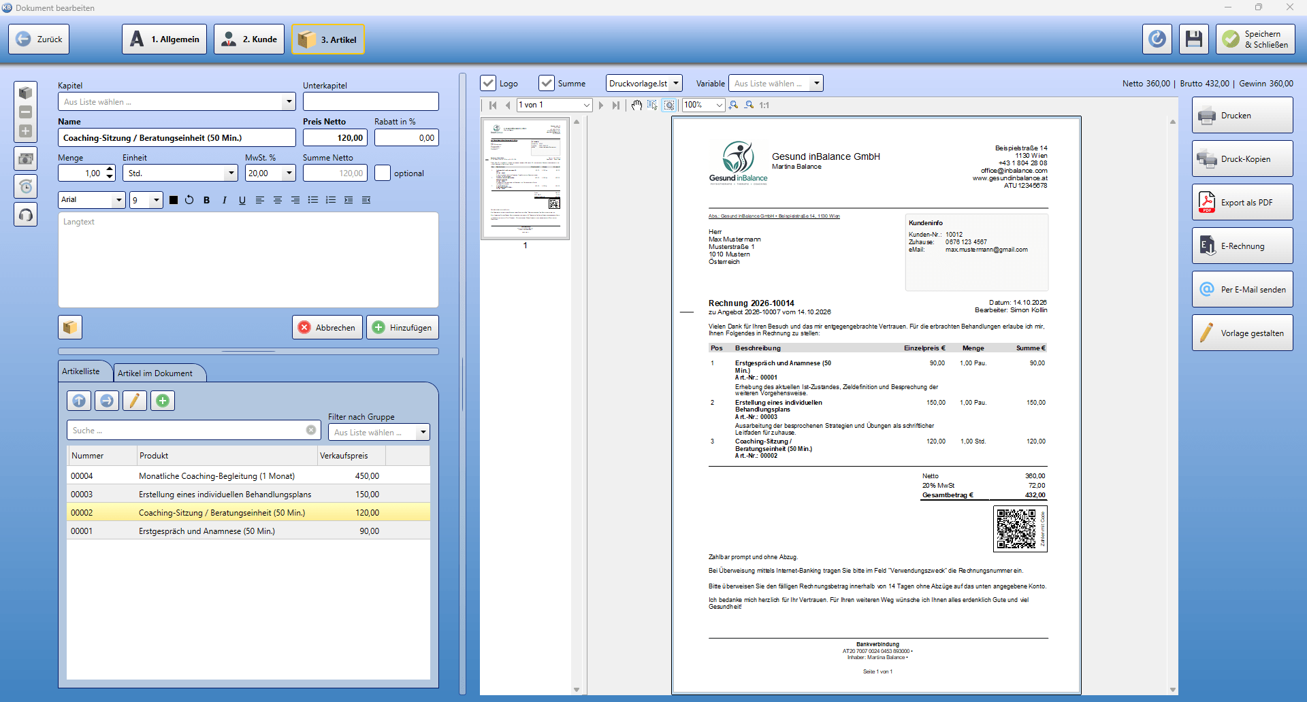Insert a bulleted list in Langtext

(x=312, y=200)
